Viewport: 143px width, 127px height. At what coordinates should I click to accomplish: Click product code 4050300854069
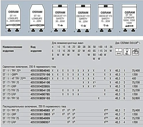pyautogui.click(x=40, y=118)
